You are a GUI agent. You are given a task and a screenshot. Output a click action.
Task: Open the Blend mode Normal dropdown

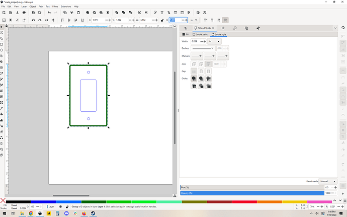click(x=328, y=181)
